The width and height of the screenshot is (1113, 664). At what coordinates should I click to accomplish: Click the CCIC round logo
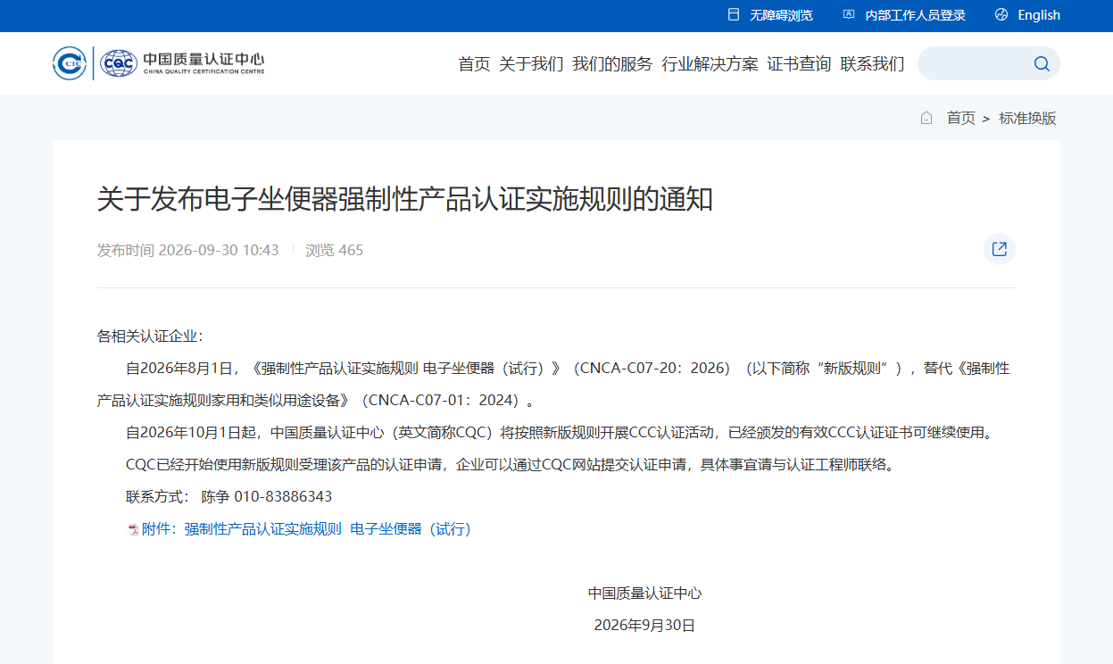pos(70,63)
